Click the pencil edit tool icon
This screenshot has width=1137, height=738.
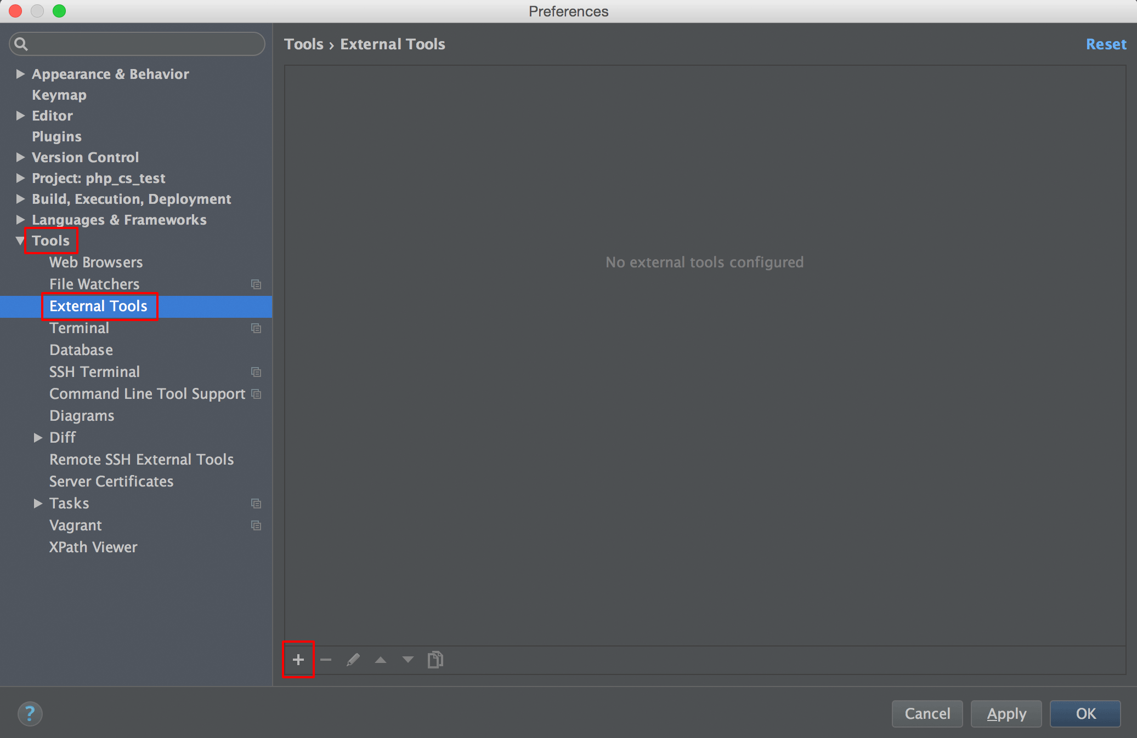coord(353,660)
